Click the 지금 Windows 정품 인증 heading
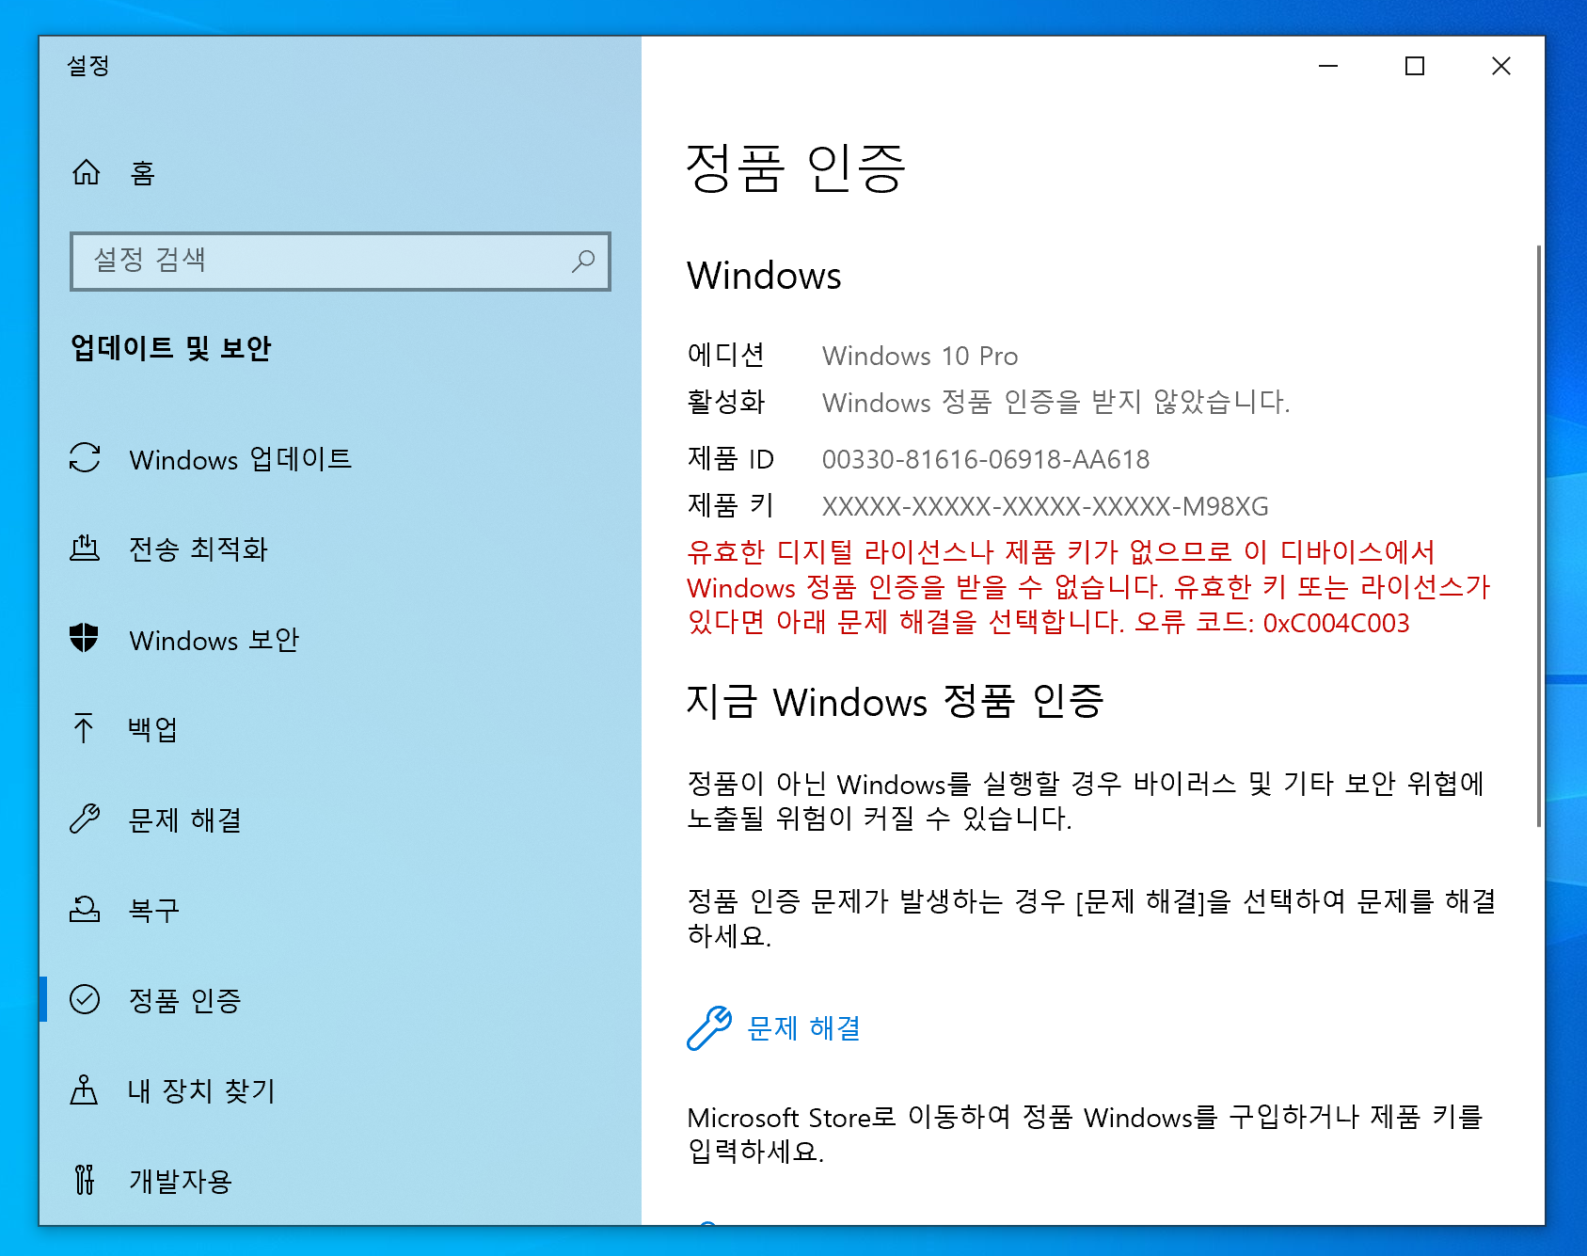 (x=896, y=701)
